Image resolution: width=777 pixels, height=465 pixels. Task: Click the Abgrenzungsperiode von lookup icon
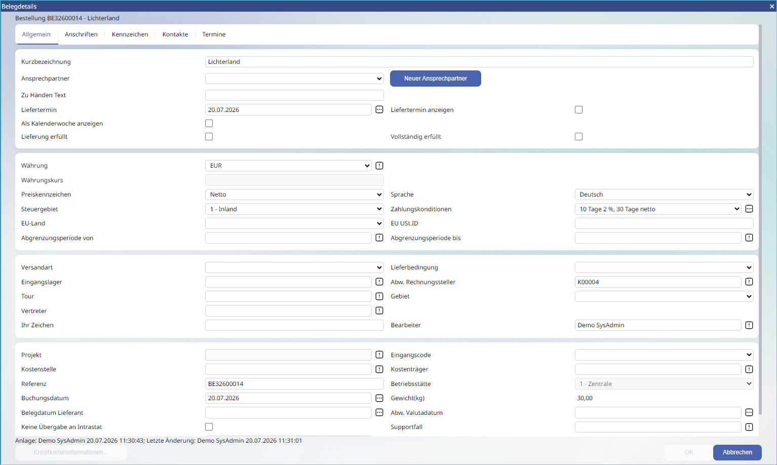point(379,238)
